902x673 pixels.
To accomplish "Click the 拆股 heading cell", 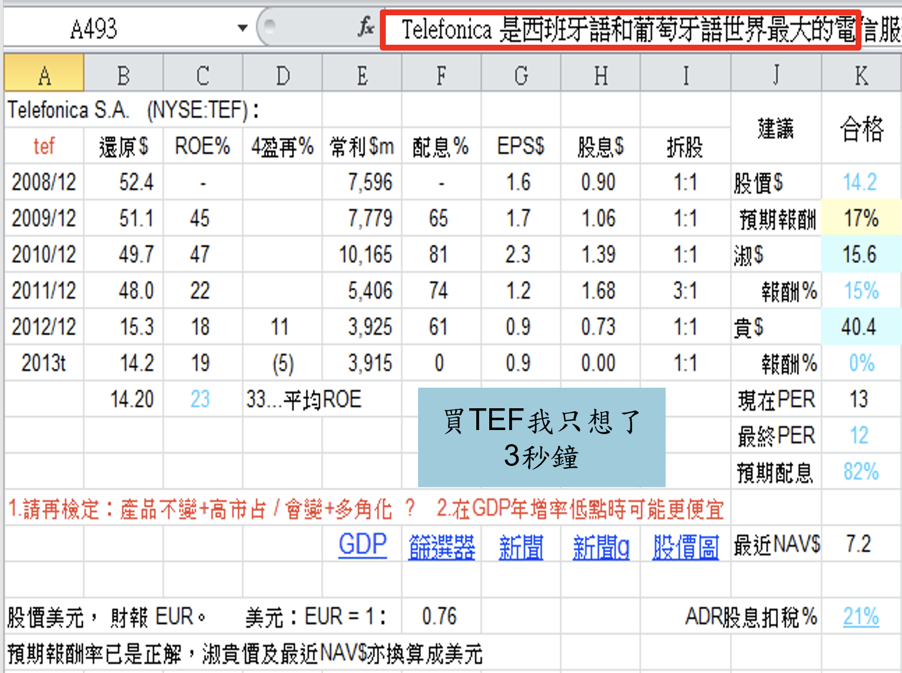I will (686, 145).
